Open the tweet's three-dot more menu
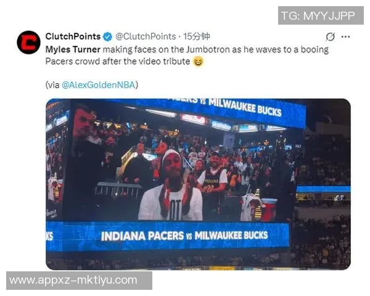 point(345,37)
